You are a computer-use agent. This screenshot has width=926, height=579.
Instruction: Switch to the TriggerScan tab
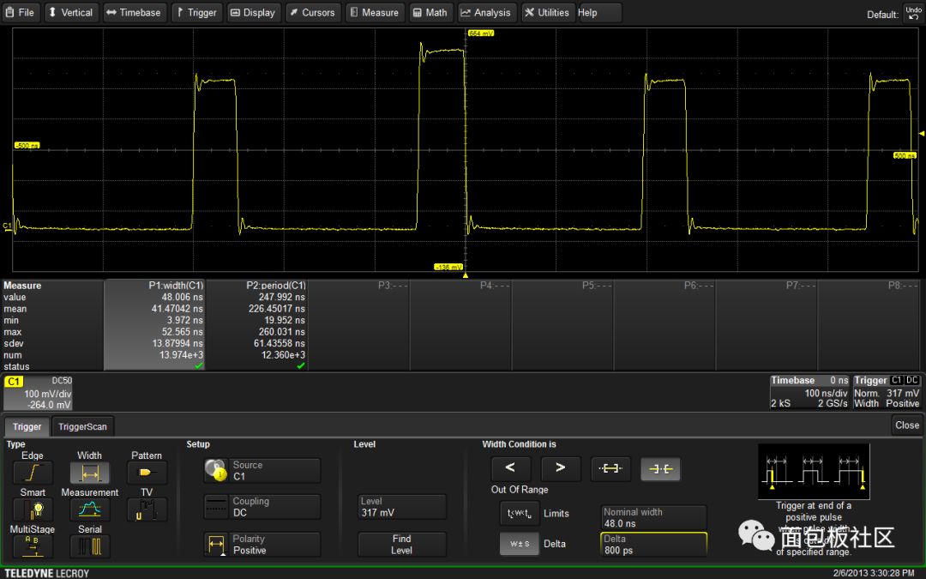click(83, 426)
